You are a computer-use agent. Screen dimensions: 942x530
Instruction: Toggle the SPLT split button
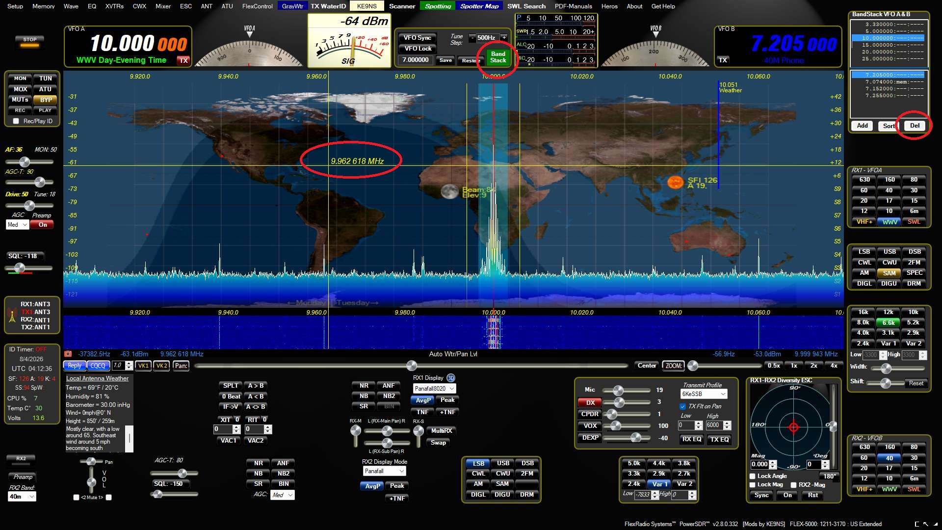point(231,386)
